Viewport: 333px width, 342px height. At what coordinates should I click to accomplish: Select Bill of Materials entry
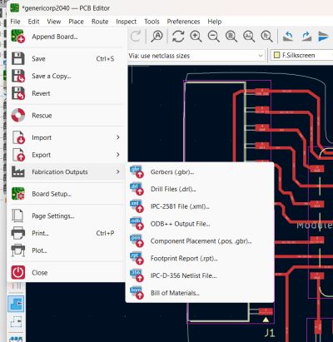(200, 293)
